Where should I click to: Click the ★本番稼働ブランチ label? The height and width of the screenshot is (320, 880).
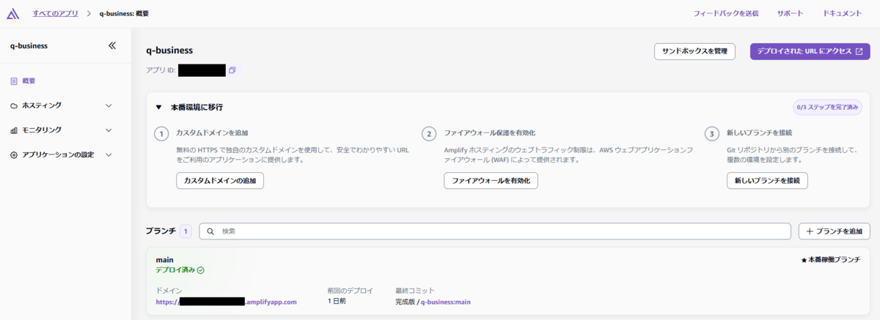click(x=830, y=260)
